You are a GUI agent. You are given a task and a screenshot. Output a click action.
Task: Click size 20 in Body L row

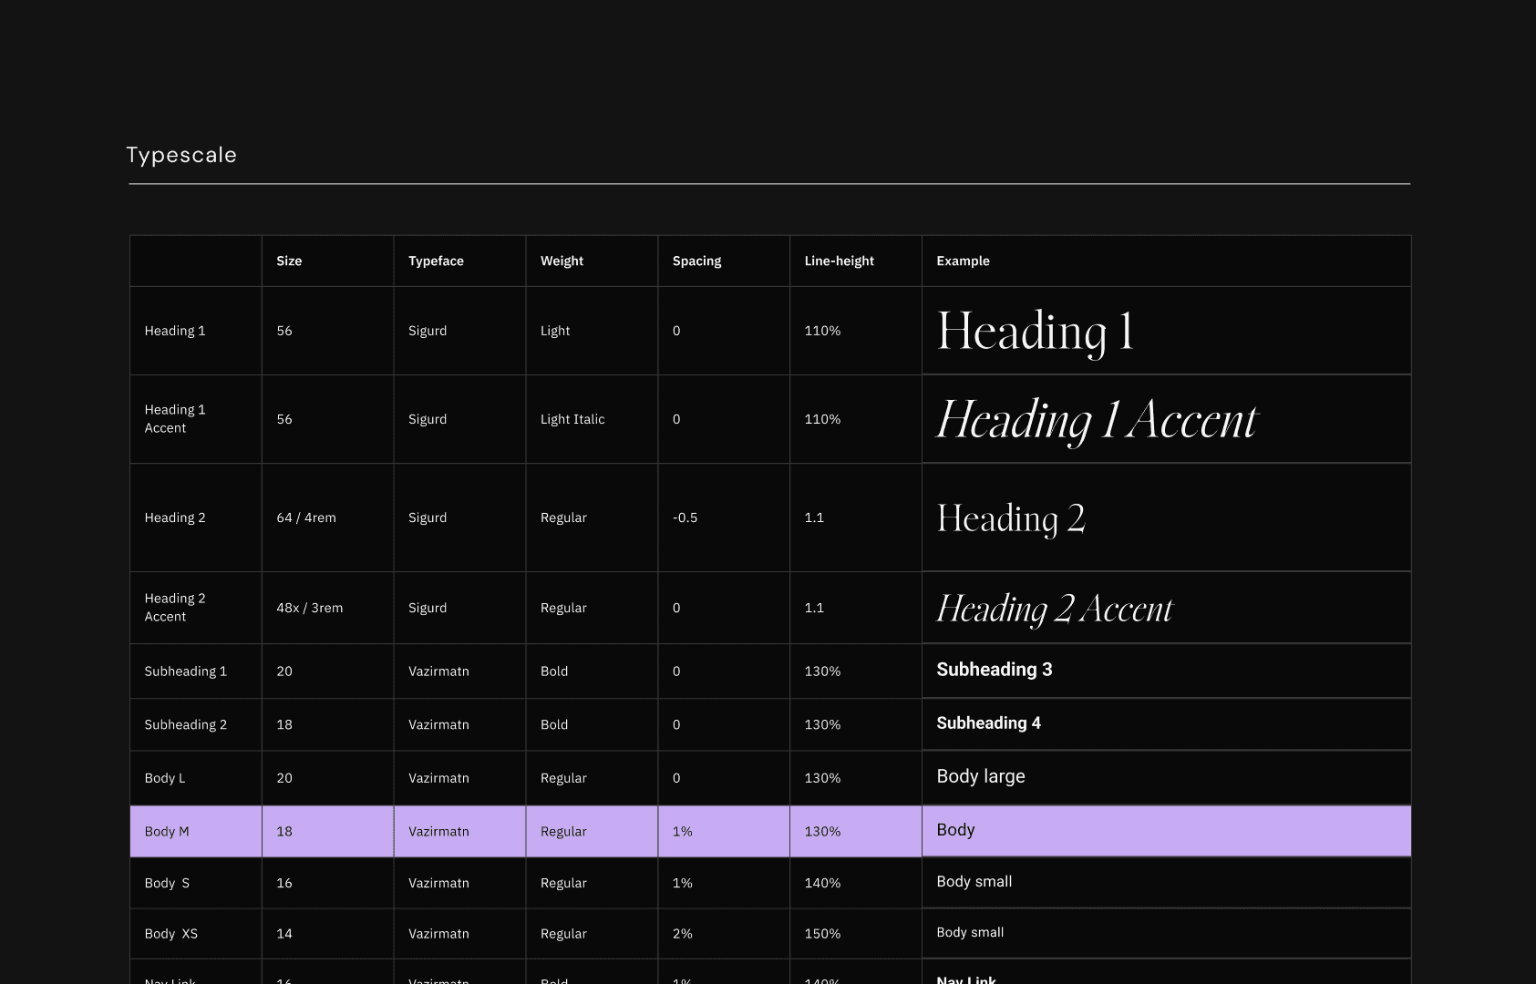click(284, 778)
